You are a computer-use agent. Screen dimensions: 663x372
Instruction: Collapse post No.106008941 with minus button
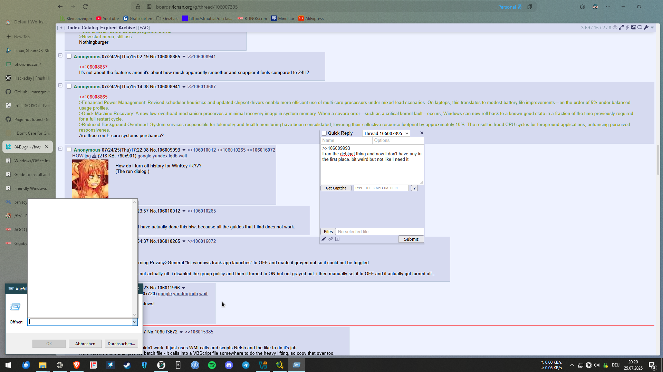pyautogui.click(x=60, y=85)
